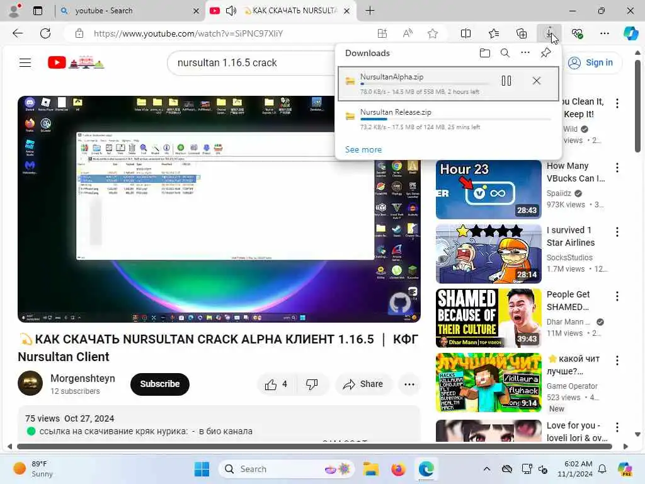Open downloads folder from Downloads panel
This screenshot has height=484, width=645.
[x=485, y=53]
